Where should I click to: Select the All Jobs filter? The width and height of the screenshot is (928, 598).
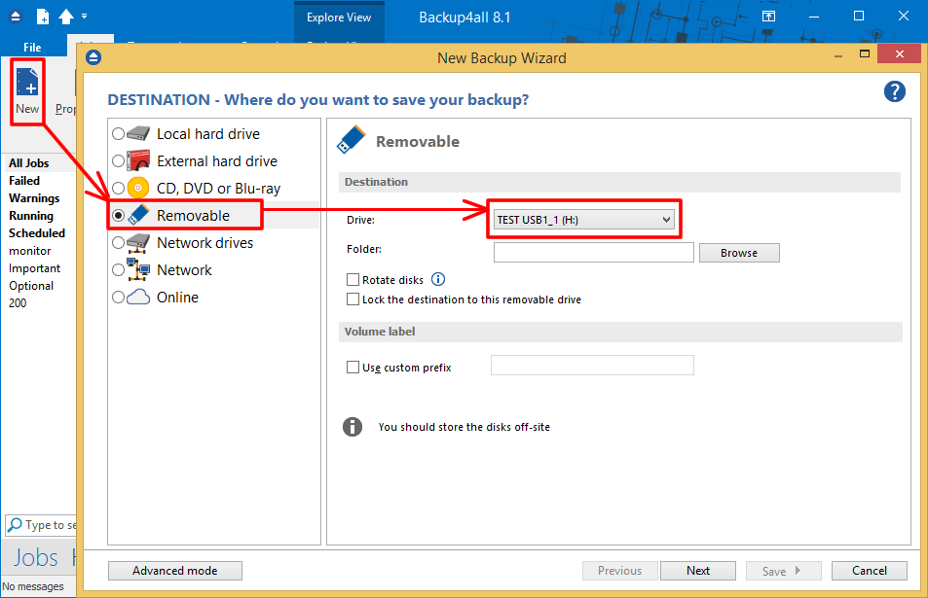click(x=29, y=163)
